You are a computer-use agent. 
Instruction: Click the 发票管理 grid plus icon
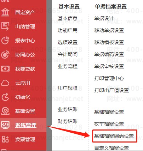[x=5, y=139]
